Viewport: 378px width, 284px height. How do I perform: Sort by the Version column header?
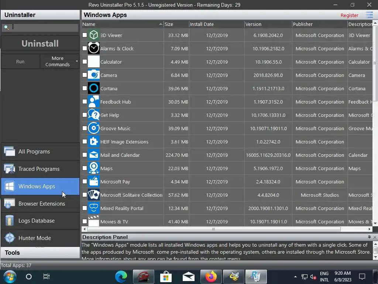(268, 24)
